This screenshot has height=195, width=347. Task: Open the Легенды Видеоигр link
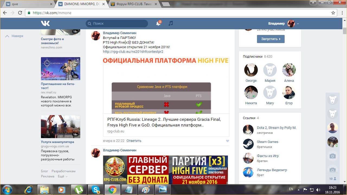click(x=272, y=170)
